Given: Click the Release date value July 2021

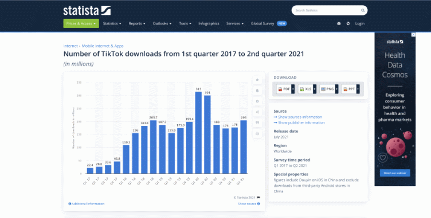Looking at the screenshot, I should [x=281, y=137].
